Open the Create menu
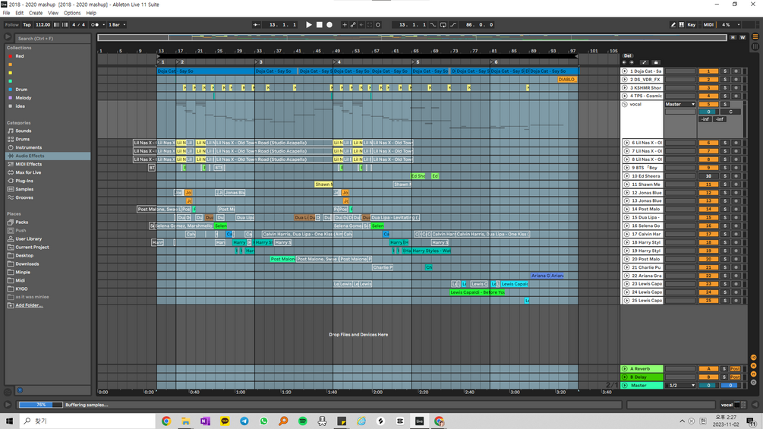The width and height of the screenshot is (763, 429). coord(36,13)
